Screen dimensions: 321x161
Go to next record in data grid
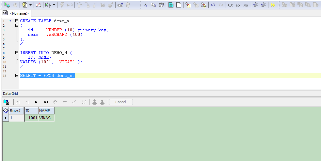[x=37, y=102]
